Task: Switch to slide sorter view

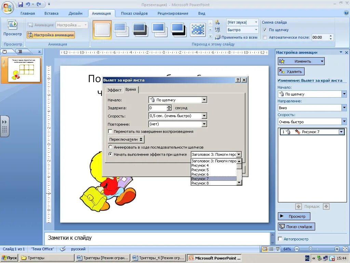Action: (x=271, y=249)
